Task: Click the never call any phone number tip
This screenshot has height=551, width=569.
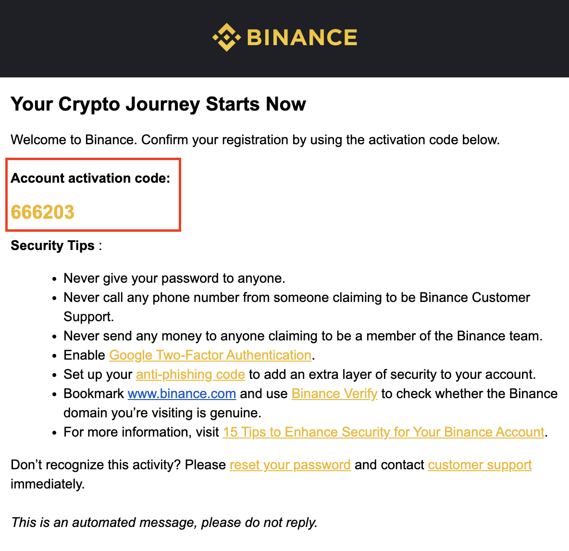Action: click(x=297, y=307)
